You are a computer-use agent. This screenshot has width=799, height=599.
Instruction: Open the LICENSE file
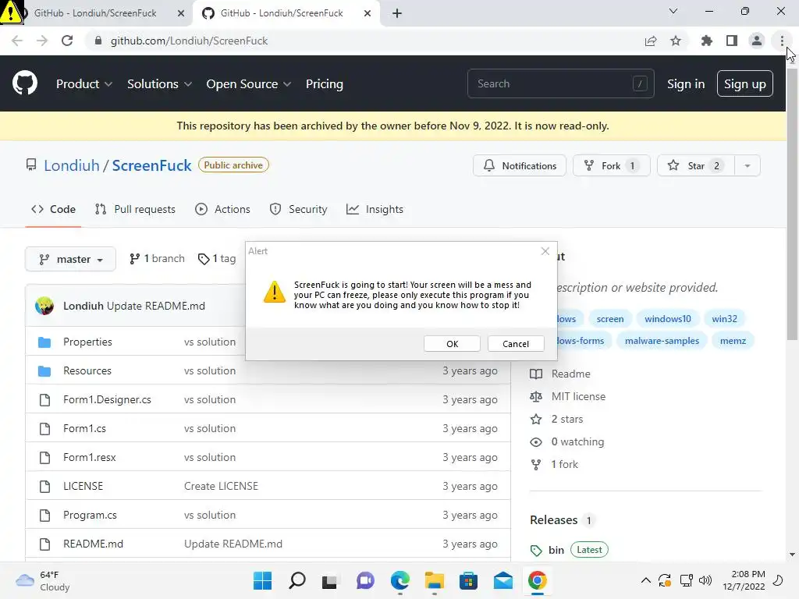(83, 486)
